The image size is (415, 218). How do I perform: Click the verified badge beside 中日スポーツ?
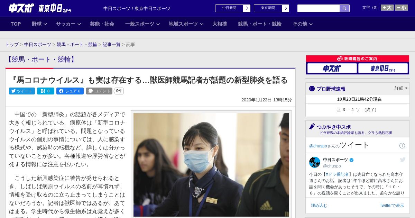point(352,160)
